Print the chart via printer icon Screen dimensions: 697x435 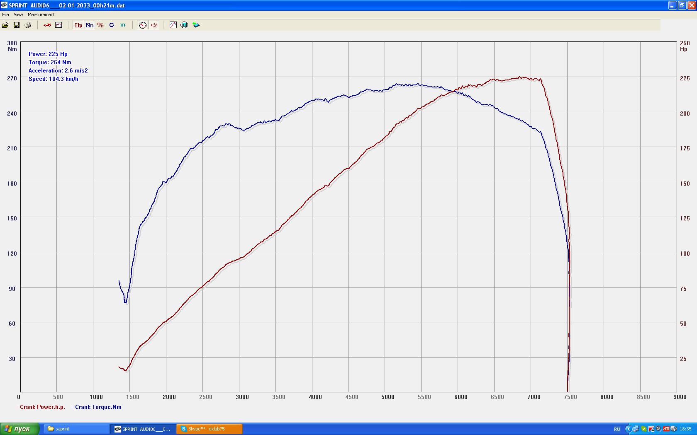[28, 25]
